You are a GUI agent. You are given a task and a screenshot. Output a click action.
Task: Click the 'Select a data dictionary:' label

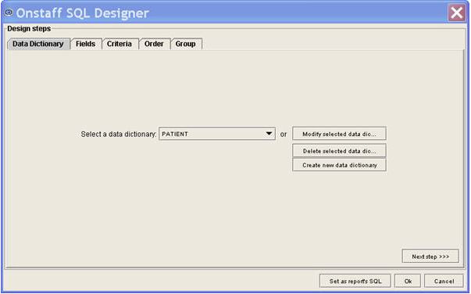[x=119, y=134]
